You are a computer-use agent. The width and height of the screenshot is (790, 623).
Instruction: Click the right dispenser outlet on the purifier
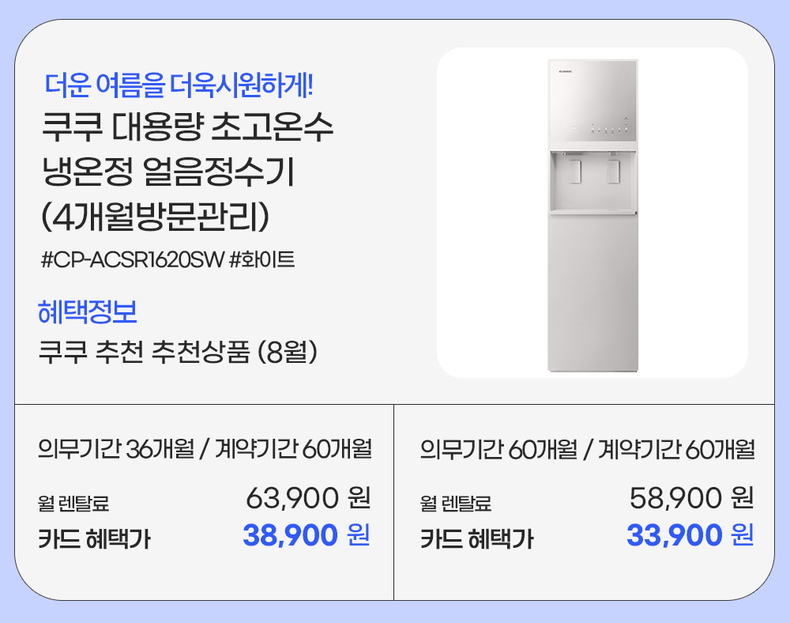pos(613,172)
